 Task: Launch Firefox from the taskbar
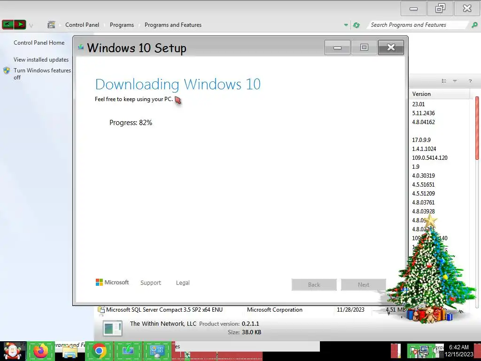click(41, 351)
